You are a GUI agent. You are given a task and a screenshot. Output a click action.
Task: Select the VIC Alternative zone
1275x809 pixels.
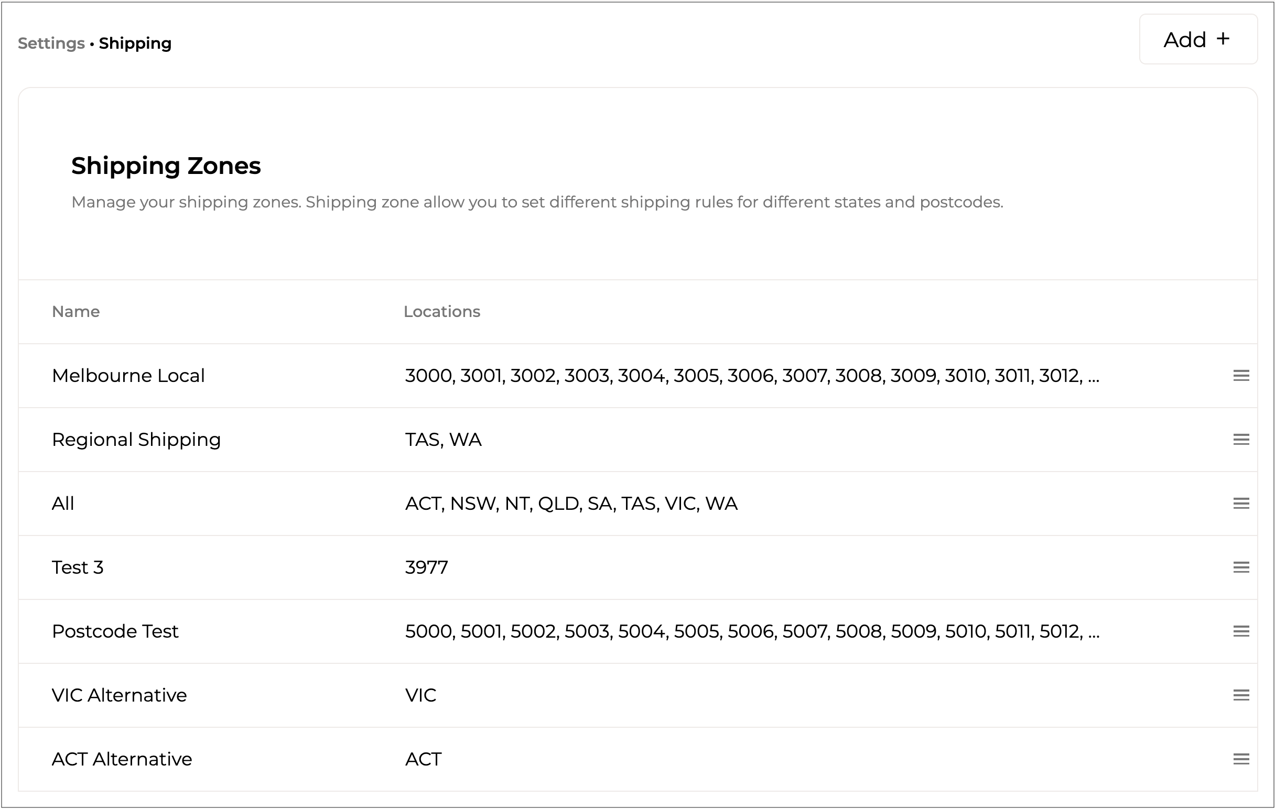click(x=119, y=695)
